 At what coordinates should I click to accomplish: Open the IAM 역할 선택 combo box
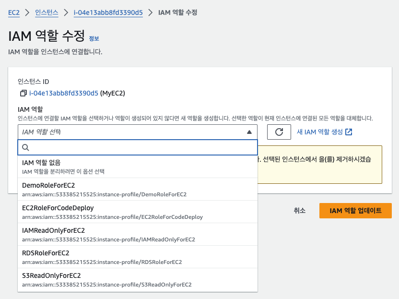[x=134, y=132]
